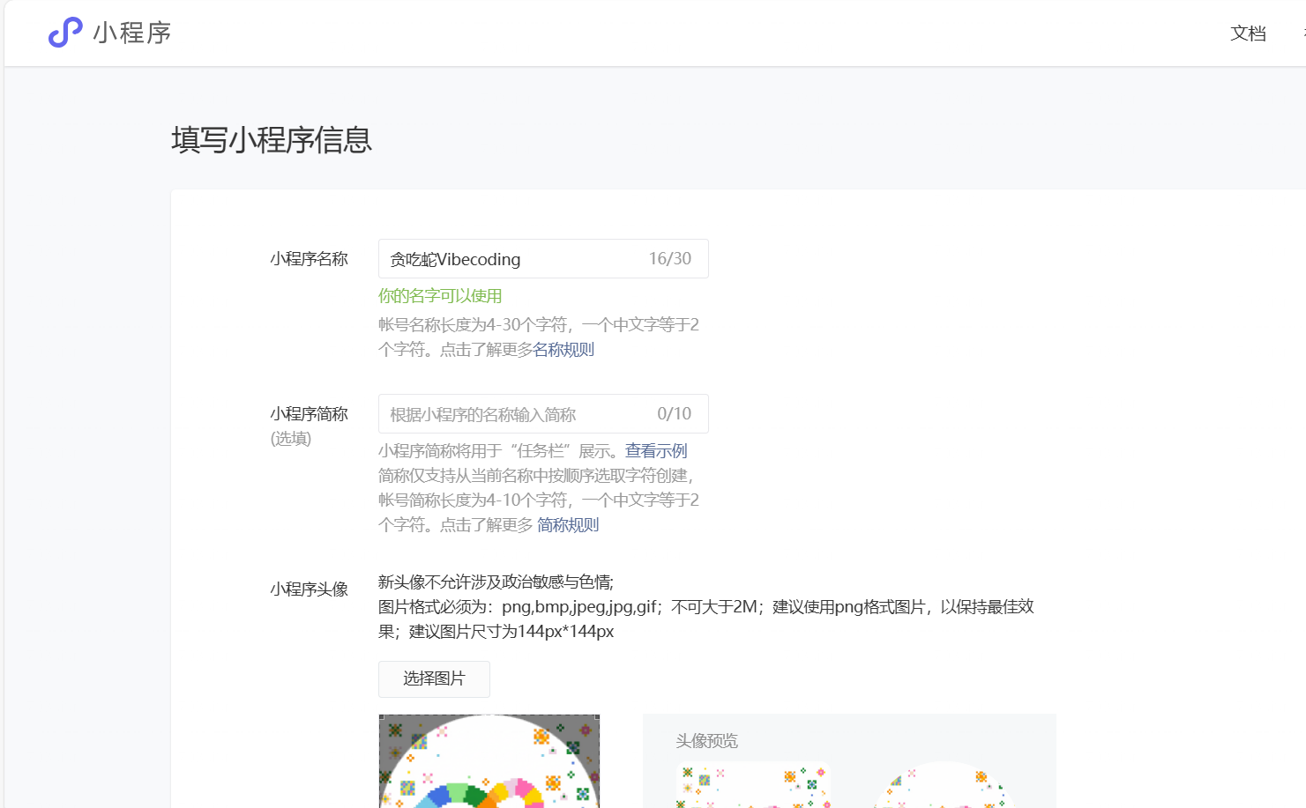
Task: Click the purple mini program logo icon
Action: pyautogui.click(x=64, y=33)
